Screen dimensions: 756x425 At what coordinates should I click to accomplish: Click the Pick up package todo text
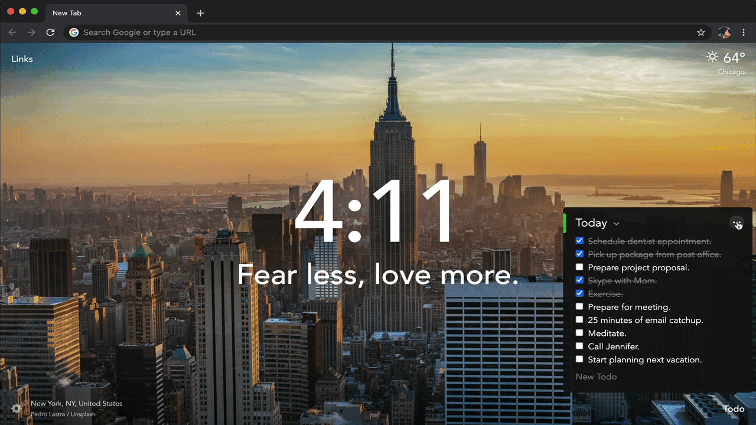pyautogui.click(x=654, y=254)
